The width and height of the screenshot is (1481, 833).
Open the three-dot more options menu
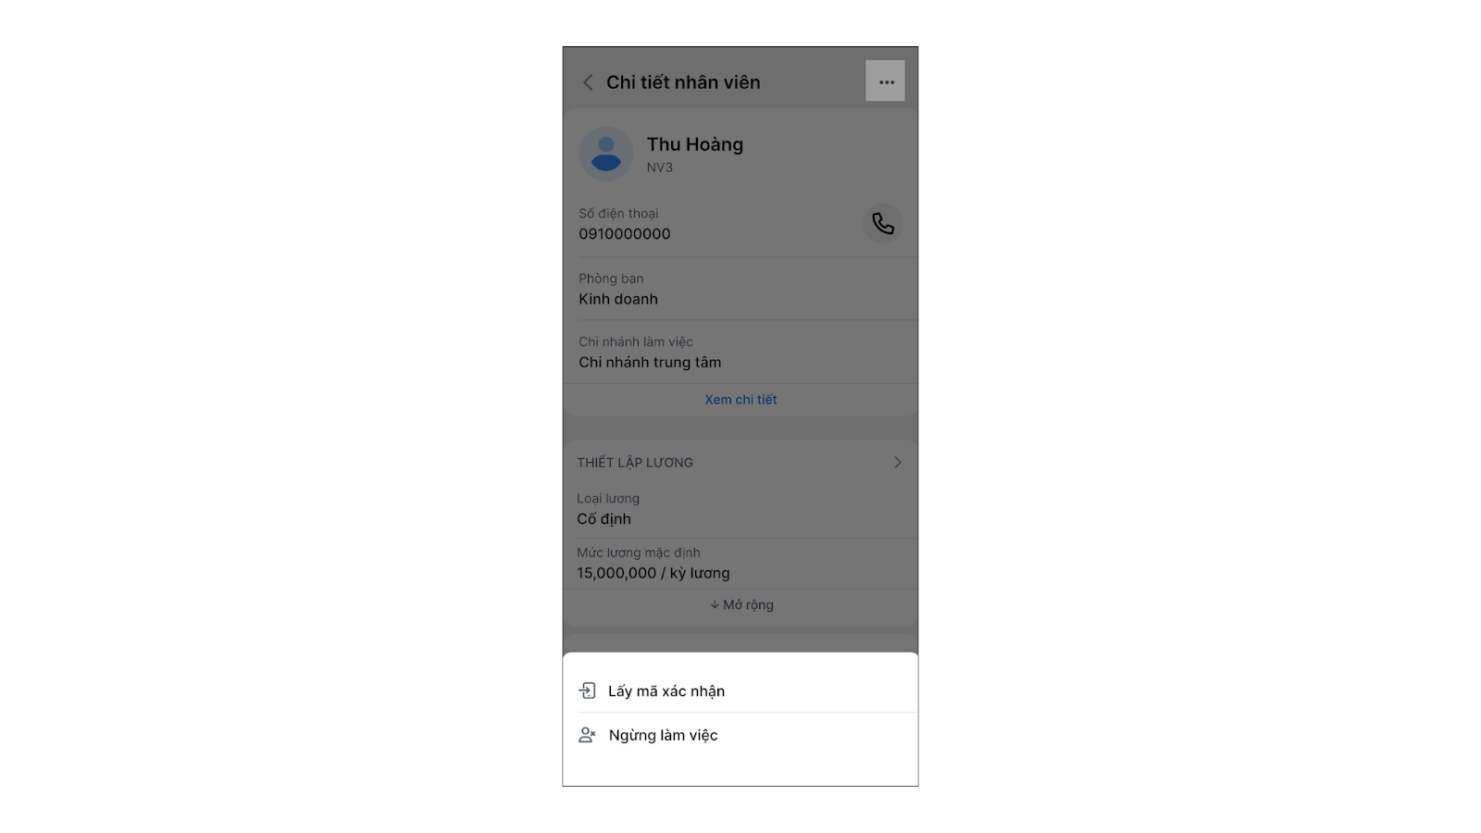coord(886,81)
